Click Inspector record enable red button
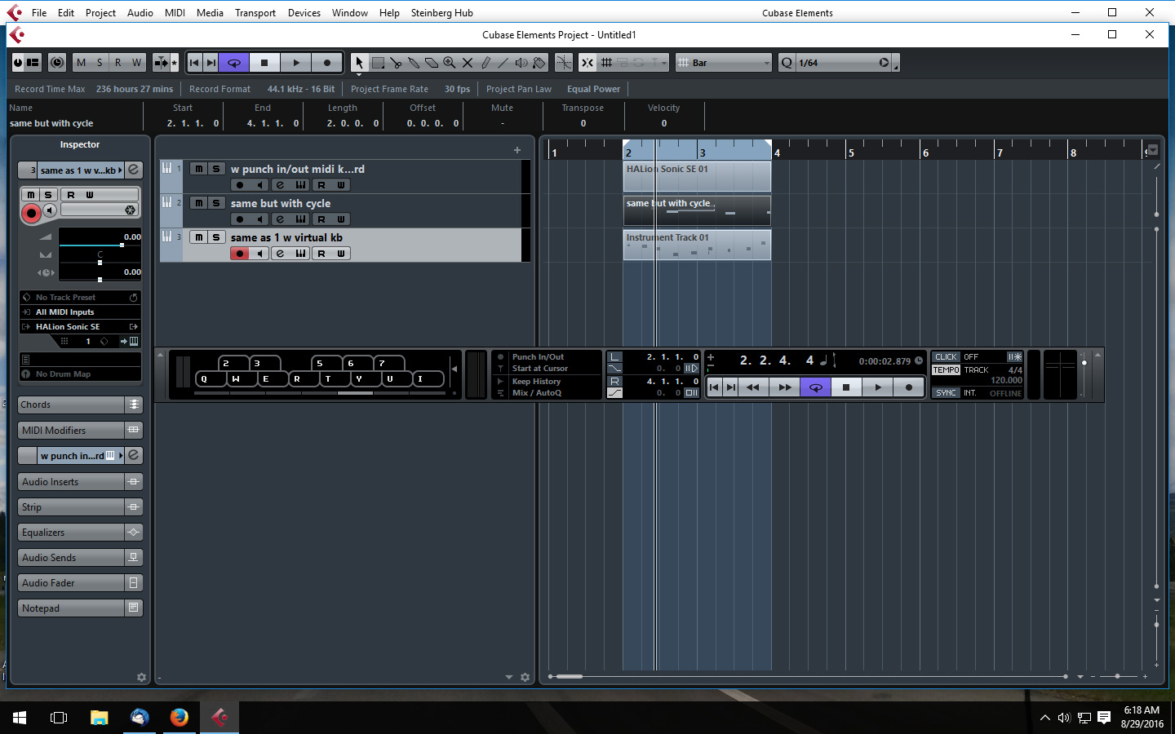 [31, 213]
